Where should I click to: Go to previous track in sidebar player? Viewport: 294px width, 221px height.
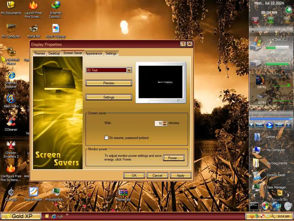point(260,125)
